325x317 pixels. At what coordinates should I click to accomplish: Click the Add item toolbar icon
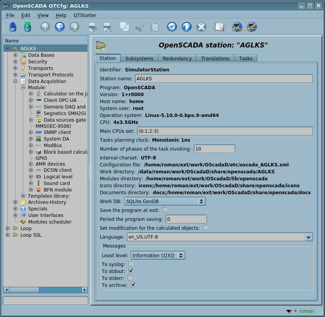(x=92, y=27)
